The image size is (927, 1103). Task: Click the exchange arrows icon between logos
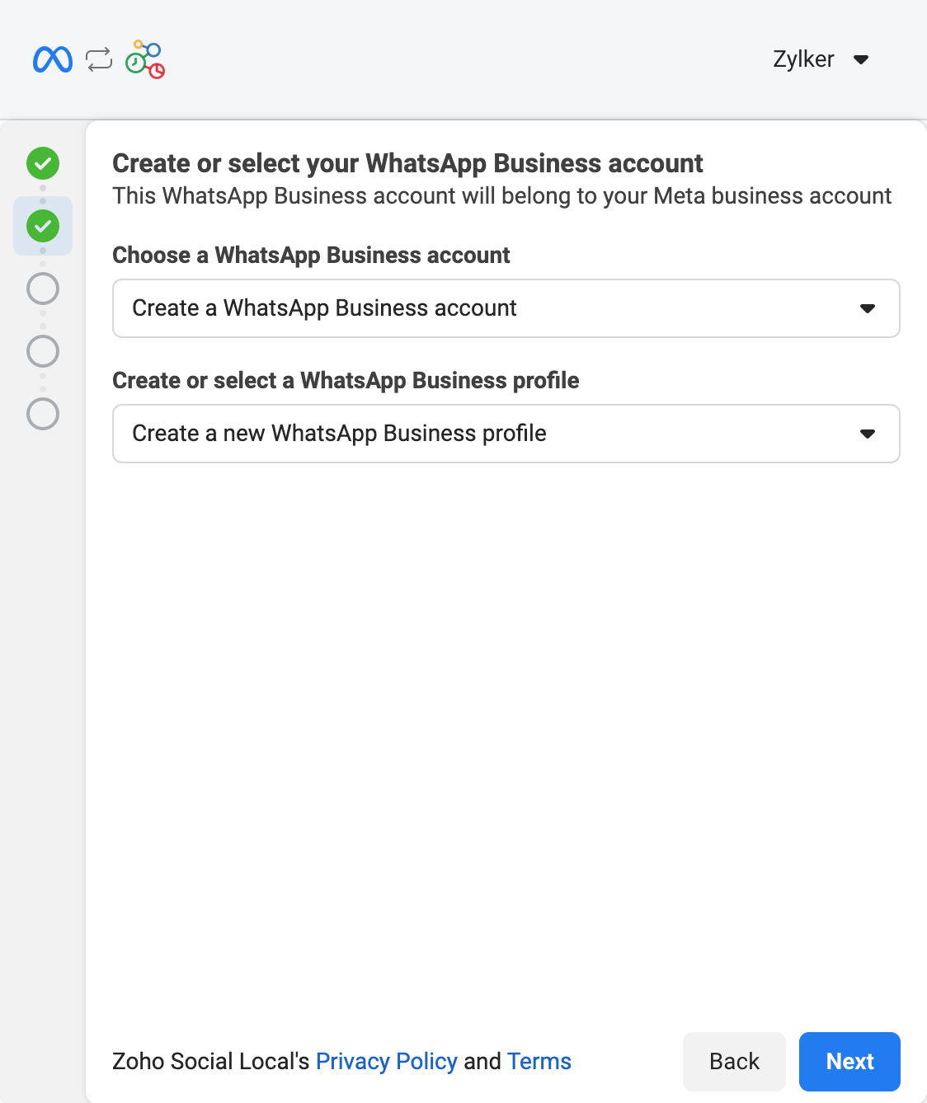click(x=99, y=59)
